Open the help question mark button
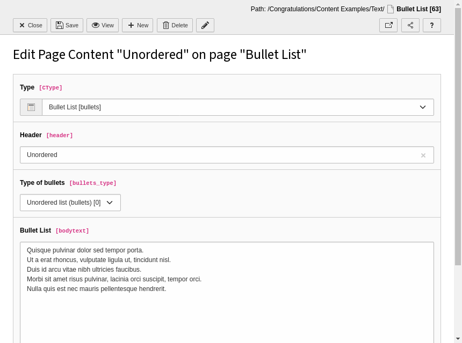The image size is (462, 343). [x=431, y=25]
